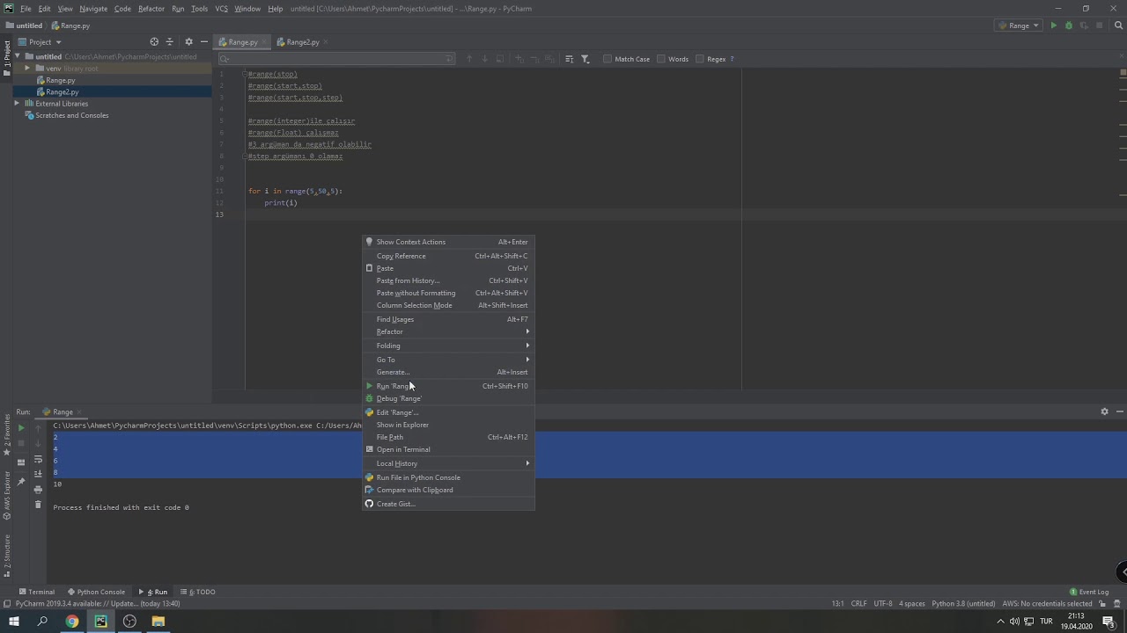Click the find search input field
Image resolution: width=1127 pixels, height=633 pixels.
[336, 59]
